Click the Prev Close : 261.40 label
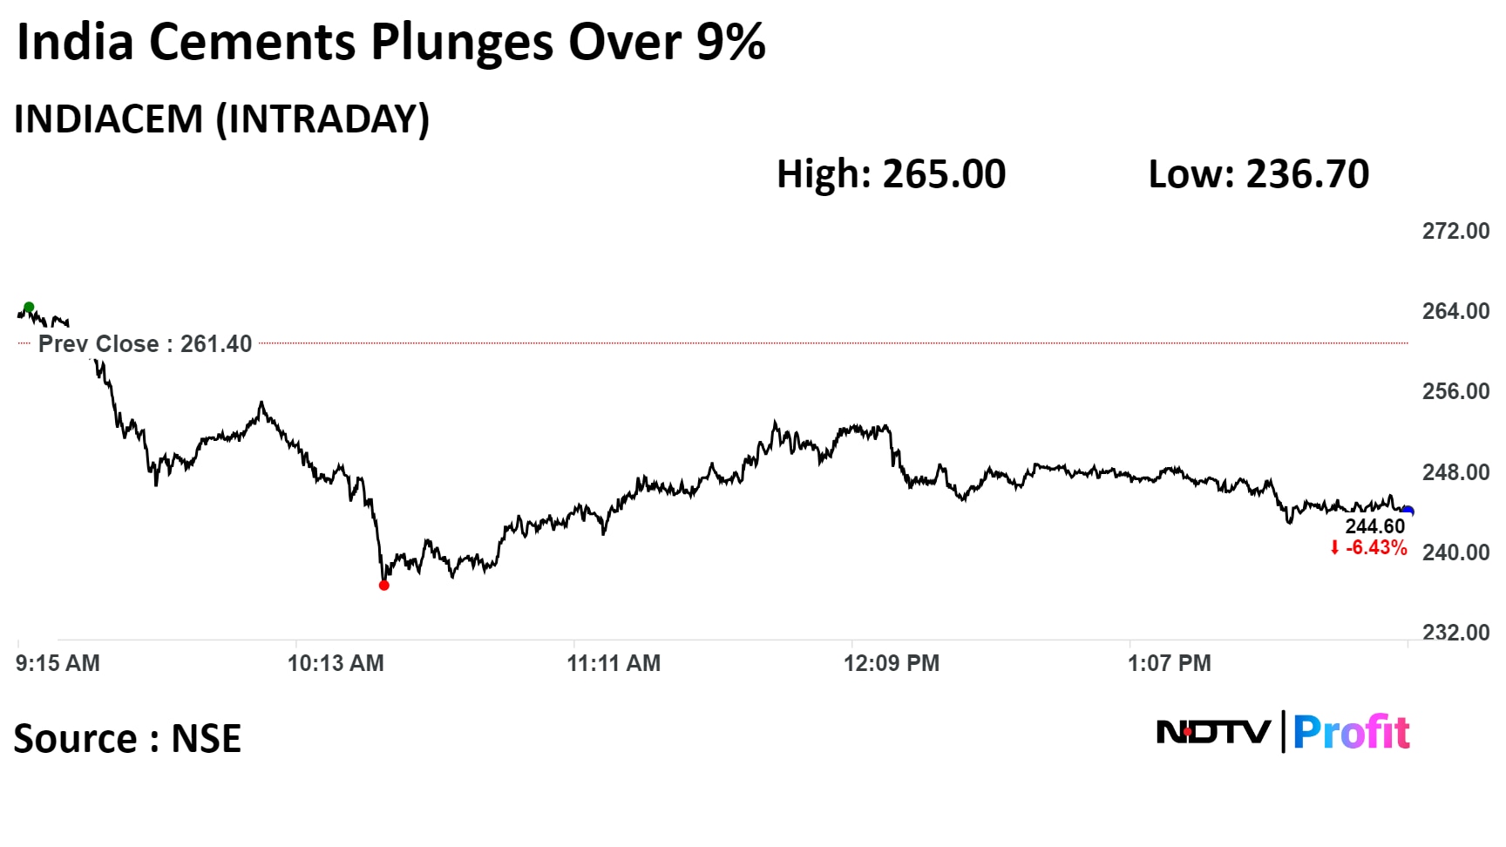Viewport: 1506px width, 847px height. coord(145,344)
